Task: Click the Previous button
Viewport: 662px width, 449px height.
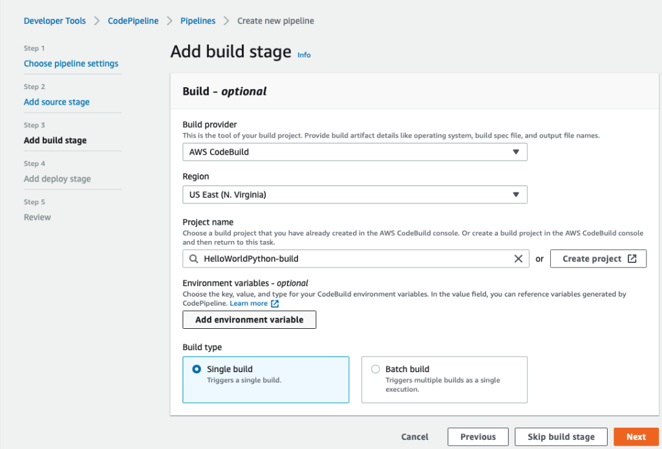Action: click(x=478, y=437)
